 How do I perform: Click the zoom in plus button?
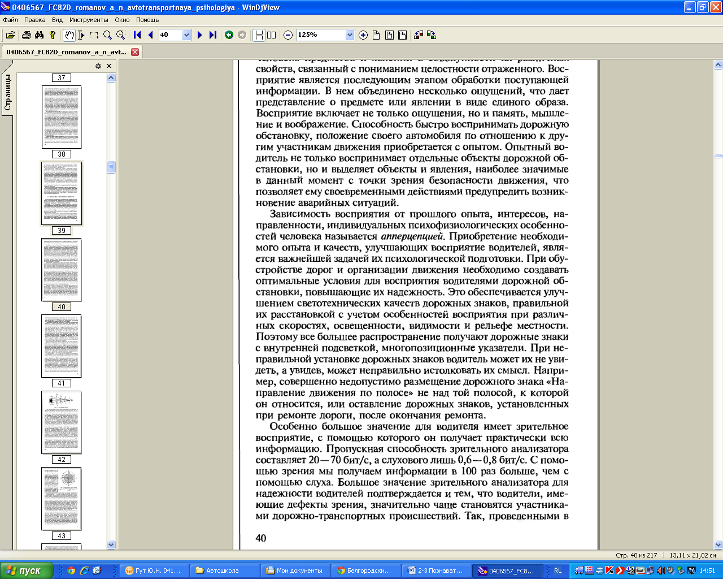pos(363,35)
